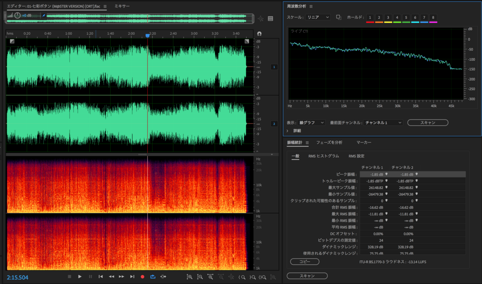Screen dimensions: 482x284
Task: Jump to channel 2 peak amplitude location
Action: point(417,174)
